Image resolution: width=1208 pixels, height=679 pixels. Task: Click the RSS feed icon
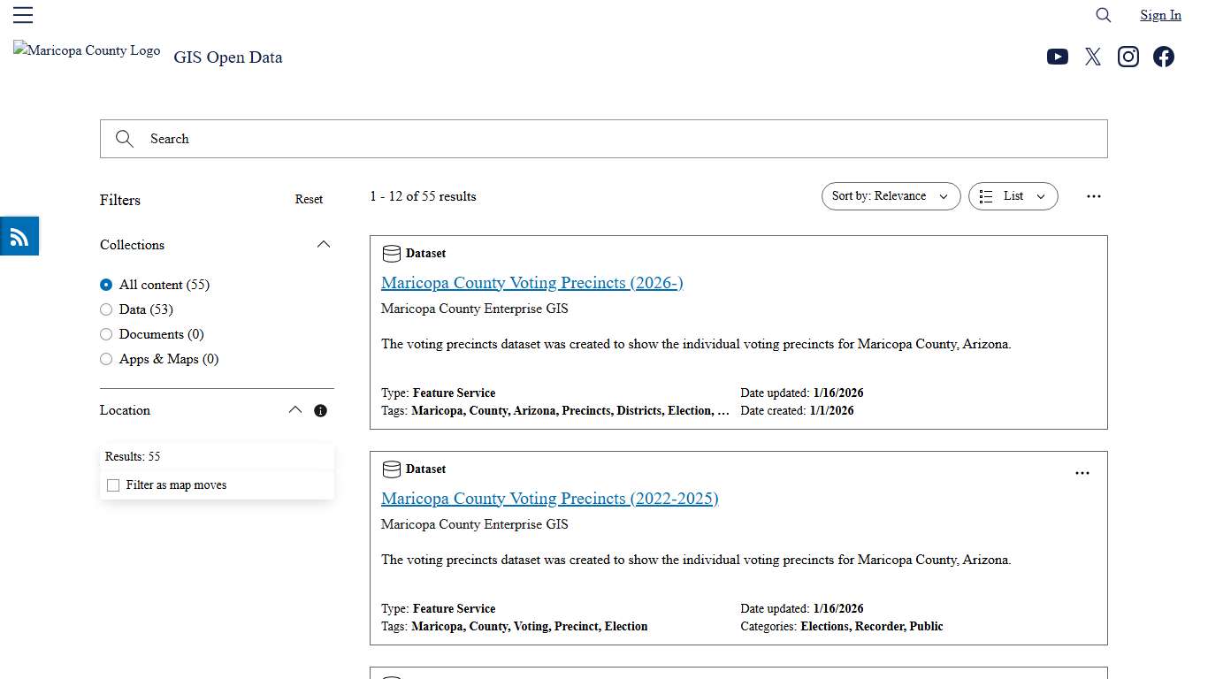19,236
